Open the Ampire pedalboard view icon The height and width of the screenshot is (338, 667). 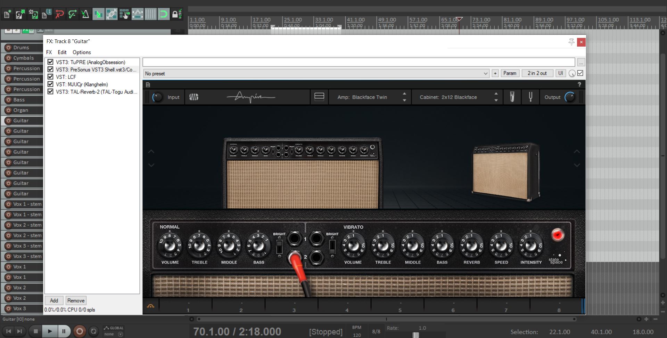click(x=319, y=97)
